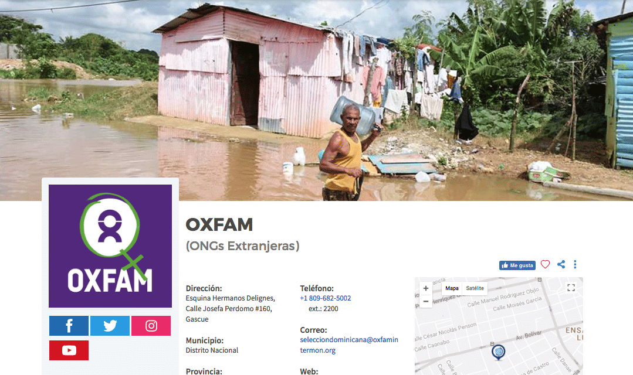
Task: Click the blue location pin on map
Action: pyautogui.click(x=499, y=352)
